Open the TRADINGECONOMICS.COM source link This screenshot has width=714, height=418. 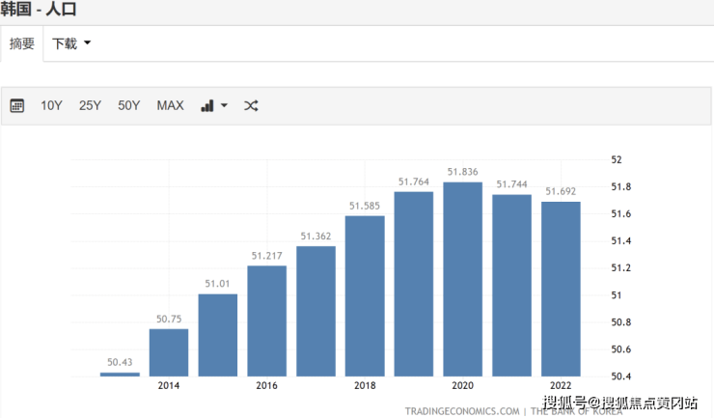[x=462, y=410]
